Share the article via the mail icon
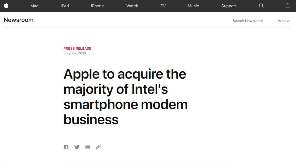296x166 pixels. pyautogui.click(x=88, y=147)
